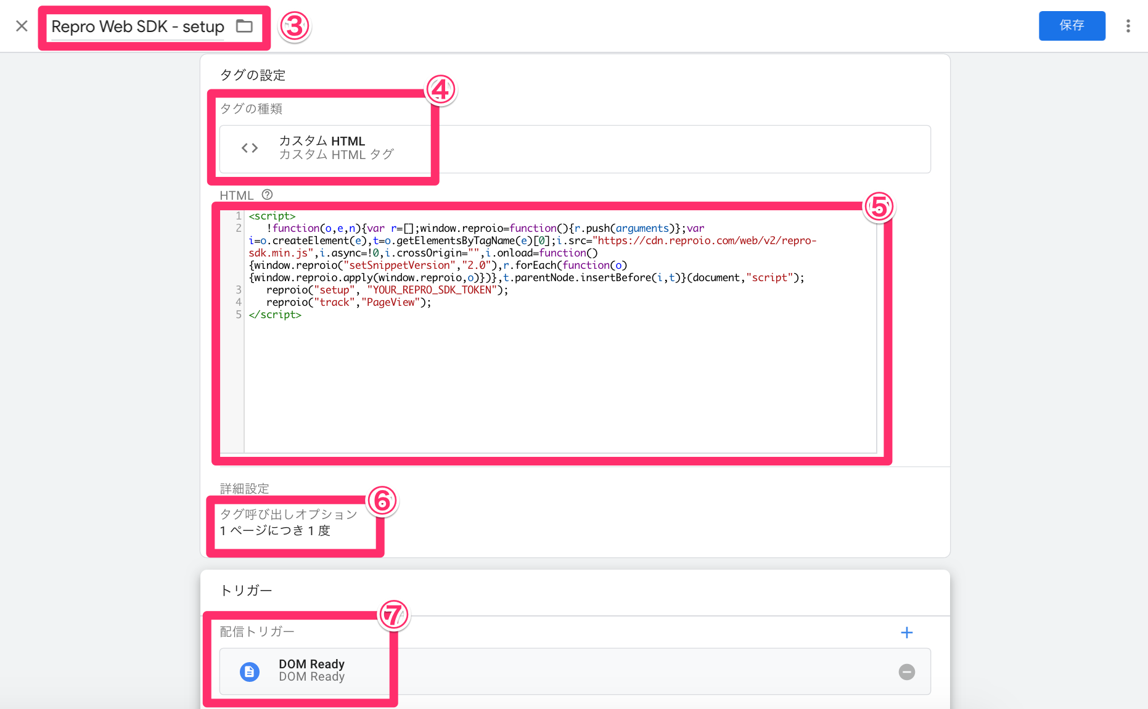The height and width of the screenshot is (709, 1148).
Task: Select the カスタム HTML tag type card
Action: 575,149
